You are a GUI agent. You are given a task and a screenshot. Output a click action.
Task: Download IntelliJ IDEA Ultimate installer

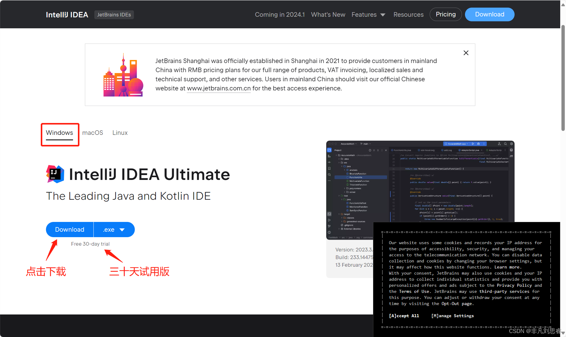pyautogui.click(x=70, y=230)
